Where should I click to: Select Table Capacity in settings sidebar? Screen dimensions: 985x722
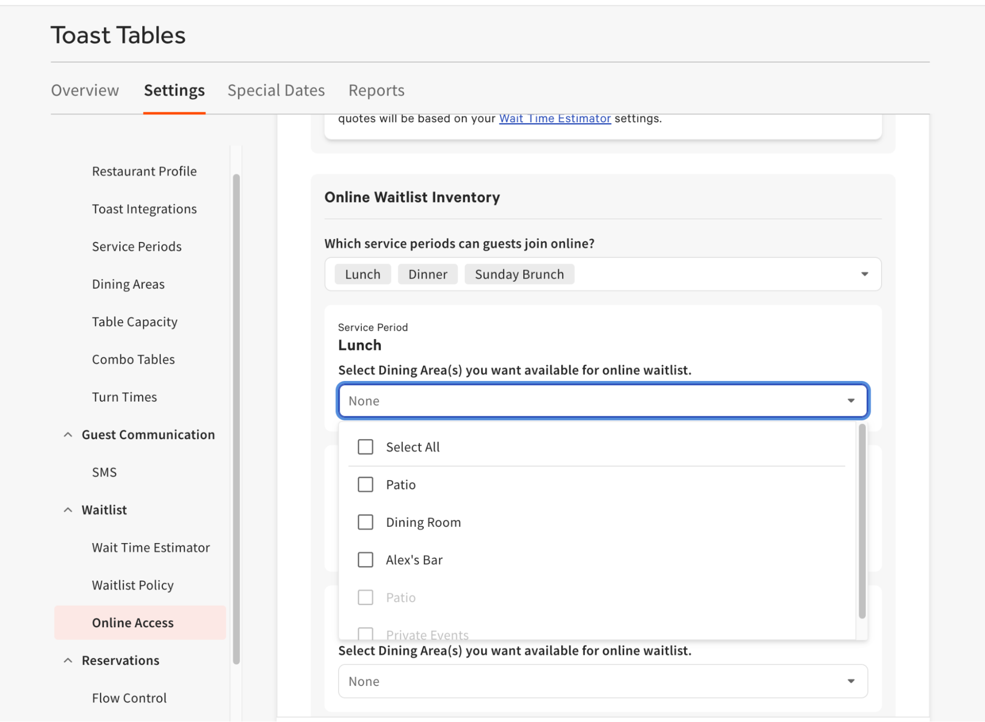[x=135, y=322]
